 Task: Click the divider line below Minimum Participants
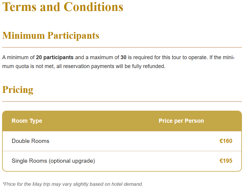[122, 47]
